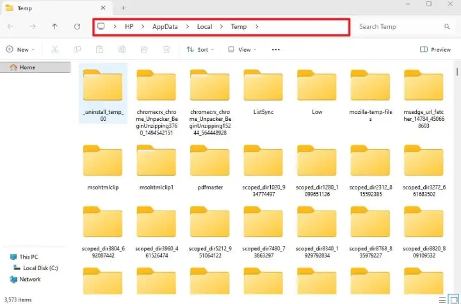Viewport: 461px width, 304px height.
Task: Open the See more ellipsis menu
Action: point(276,50)
